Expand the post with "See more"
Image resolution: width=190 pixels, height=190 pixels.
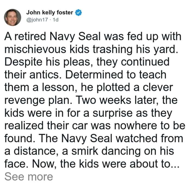29,177
